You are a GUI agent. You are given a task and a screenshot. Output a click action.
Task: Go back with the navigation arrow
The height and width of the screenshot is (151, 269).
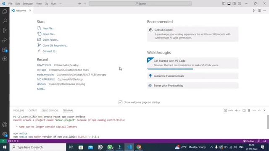(79, 4)
